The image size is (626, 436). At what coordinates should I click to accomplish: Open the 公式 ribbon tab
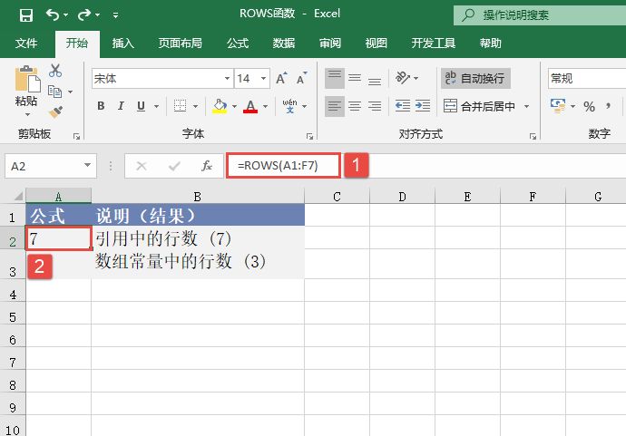click(238, 43)
